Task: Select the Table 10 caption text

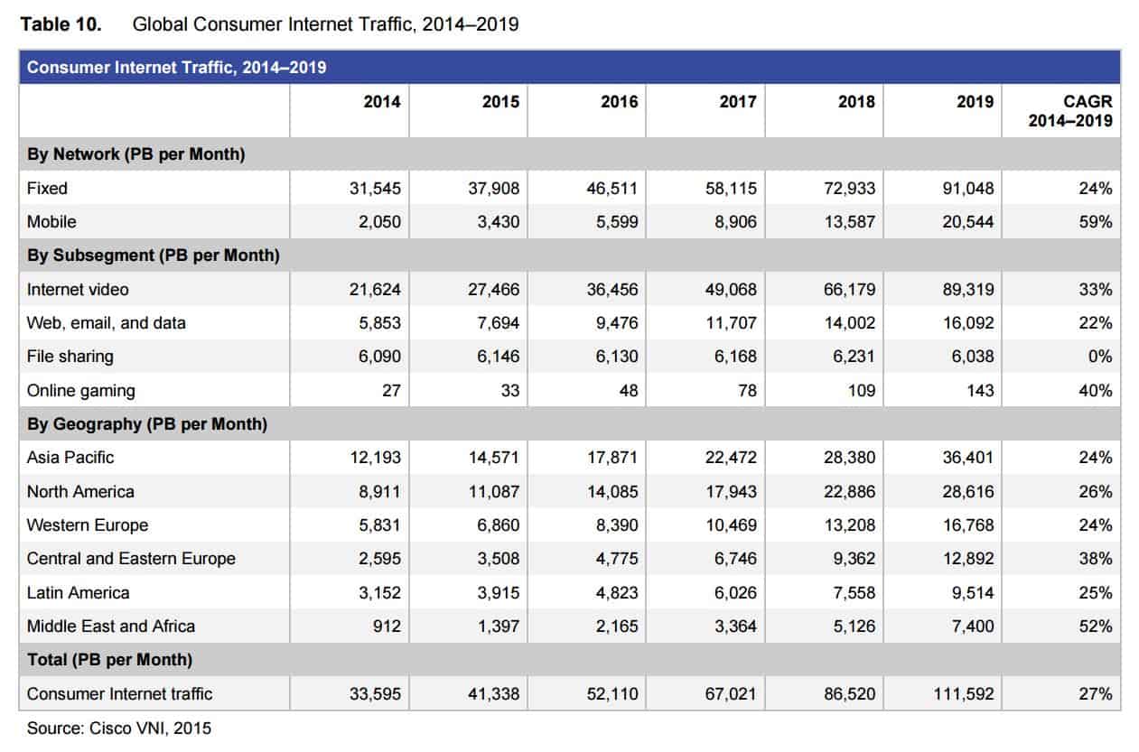Action: (x=269, y=24)
